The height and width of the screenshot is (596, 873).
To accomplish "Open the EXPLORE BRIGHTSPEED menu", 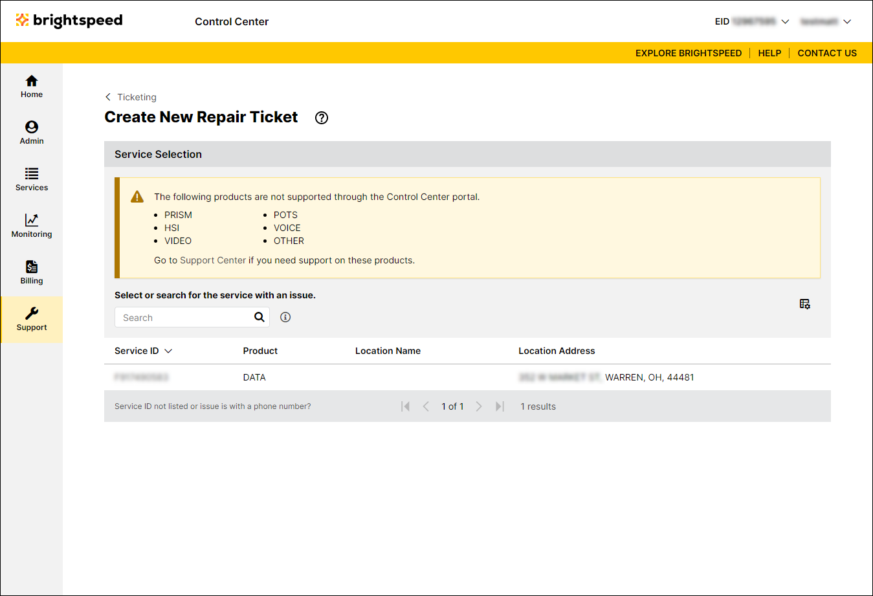I will click(689, 53).
